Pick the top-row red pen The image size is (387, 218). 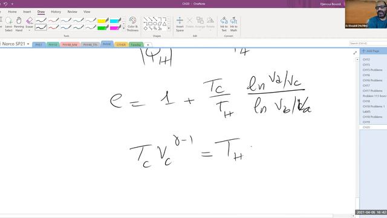[x=53, y=20]
